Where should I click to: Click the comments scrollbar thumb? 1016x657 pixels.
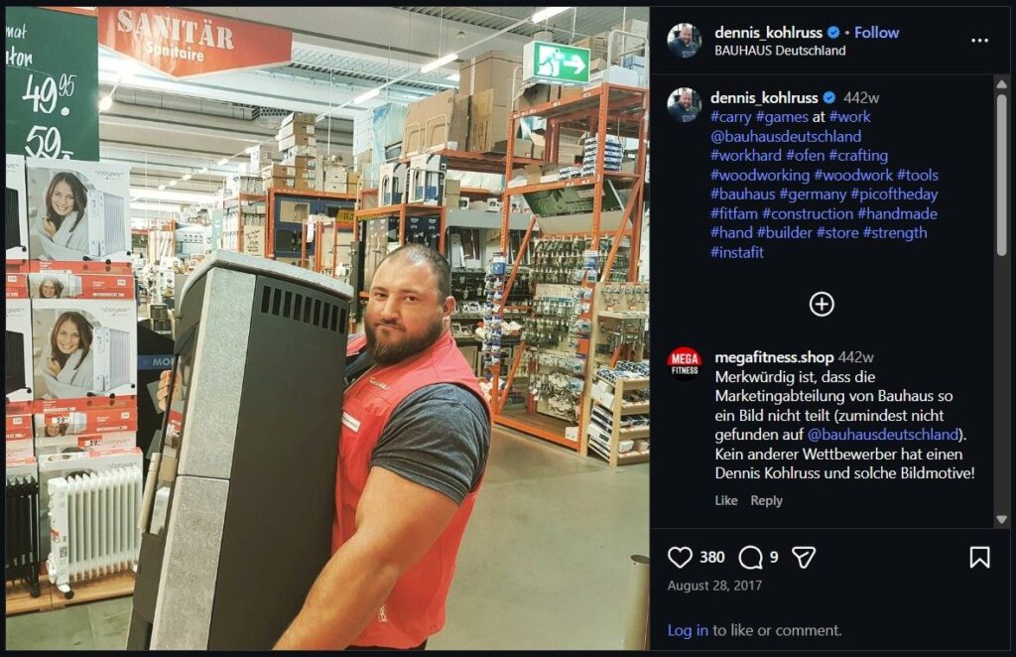1002,175
